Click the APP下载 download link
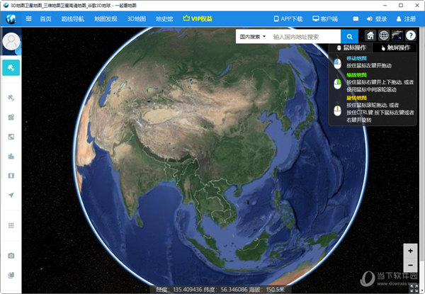 pos(288,18)
